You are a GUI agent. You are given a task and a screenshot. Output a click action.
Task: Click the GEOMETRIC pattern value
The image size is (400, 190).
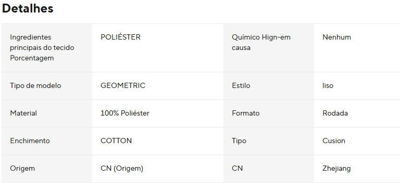[x=123, y=86]
